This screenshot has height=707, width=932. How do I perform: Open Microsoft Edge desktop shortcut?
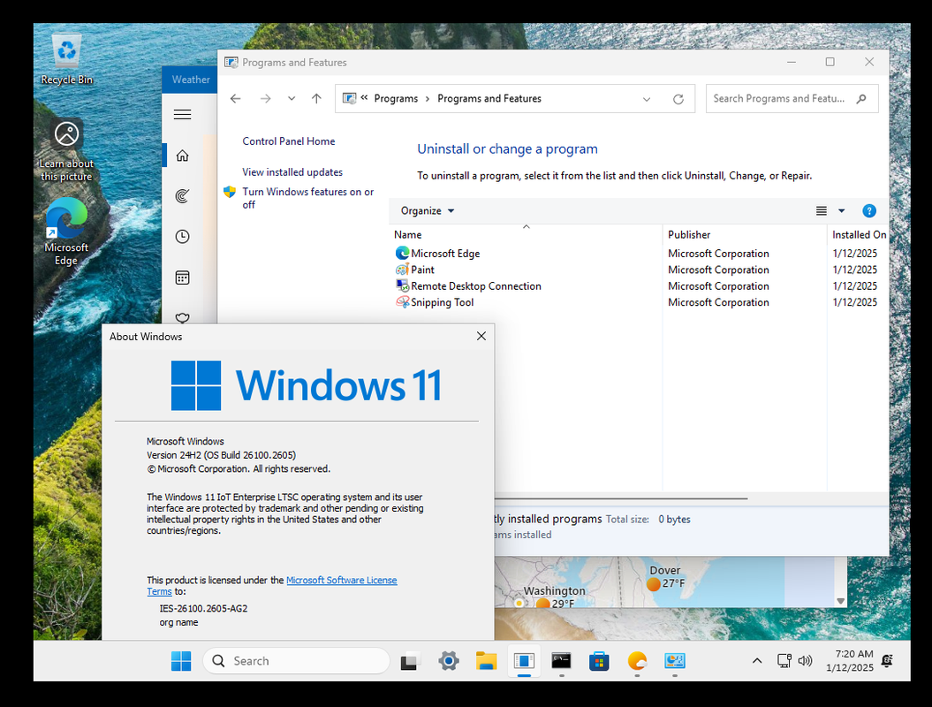point(66,232)
